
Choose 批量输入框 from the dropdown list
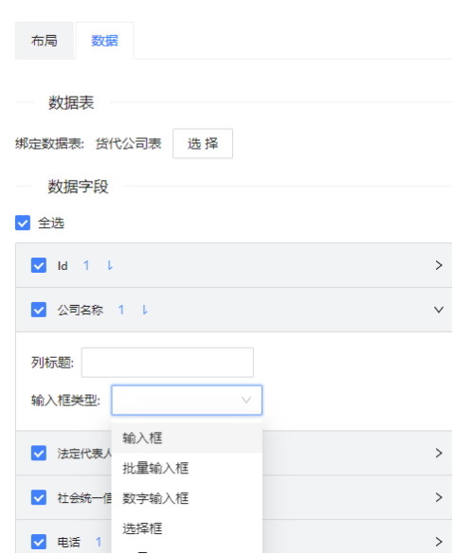[x=187, y=468]
